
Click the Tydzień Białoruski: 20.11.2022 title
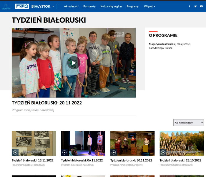[47, 103]
